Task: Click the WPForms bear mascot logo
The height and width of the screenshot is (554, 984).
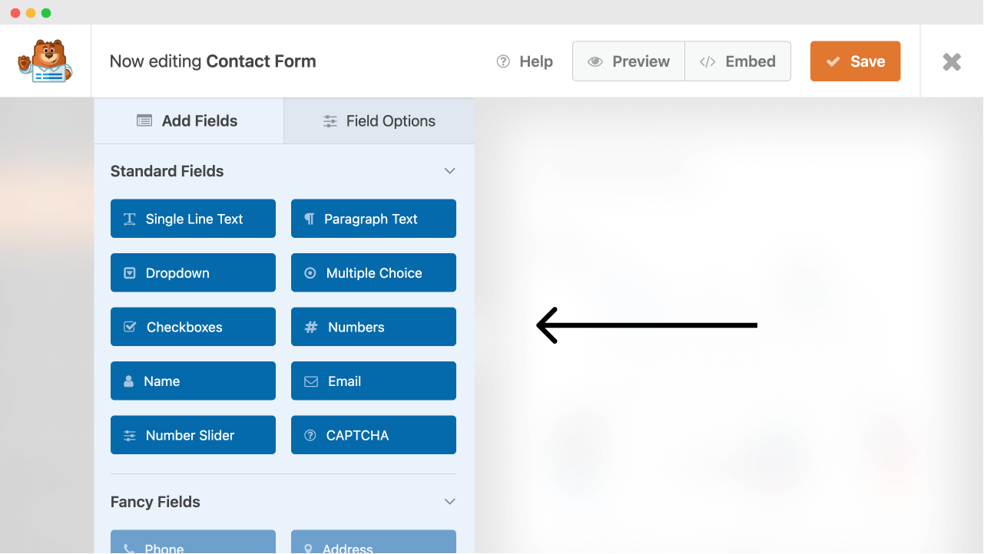Action: 45,61
